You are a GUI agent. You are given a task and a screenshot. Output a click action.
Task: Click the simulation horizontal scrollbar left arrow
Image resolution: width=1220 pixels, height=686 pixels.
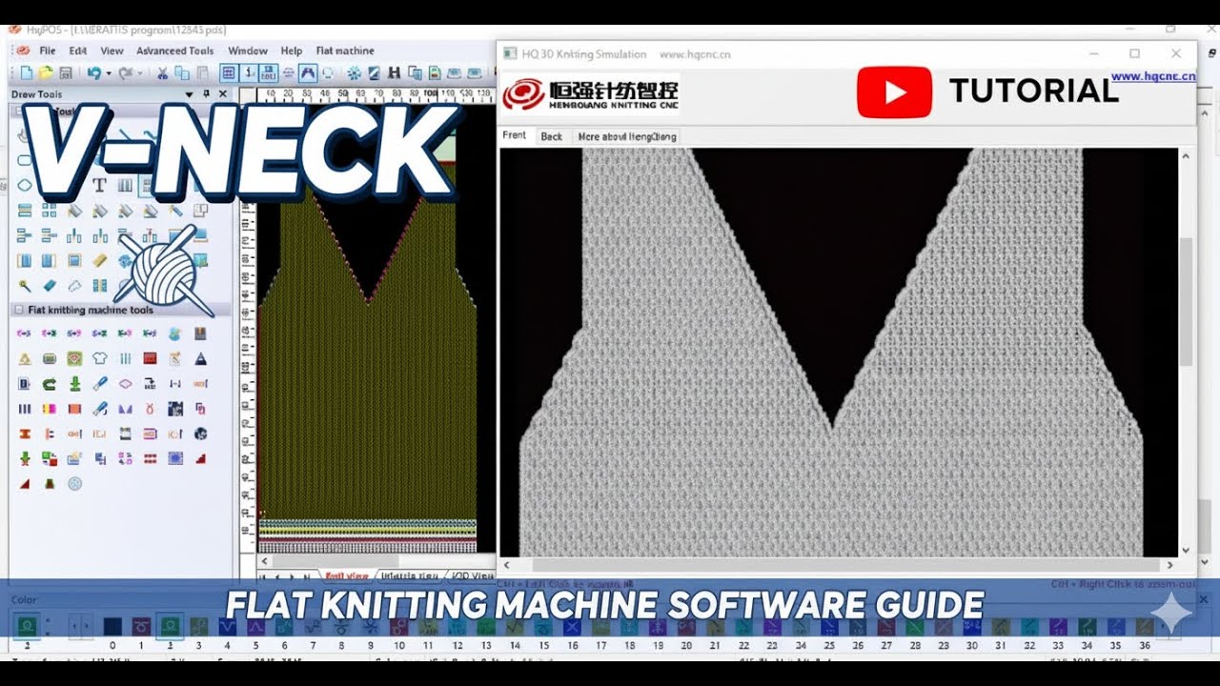point(507,565)
